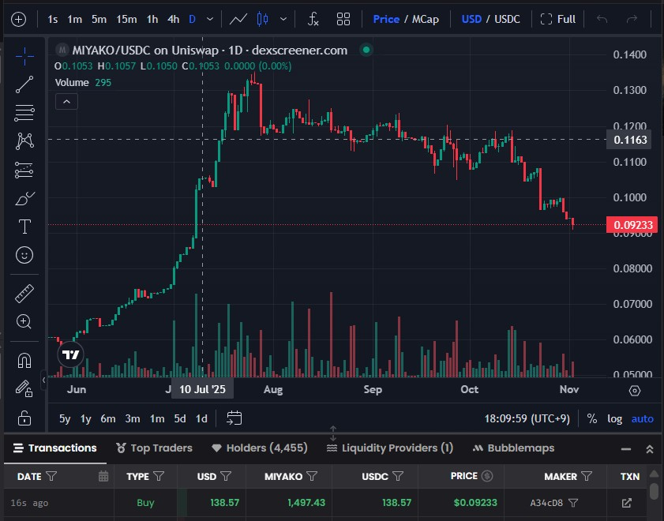Enter fullscreen with the Full button
The width and height of the screenshot is (664, 521).
(558, 20)
